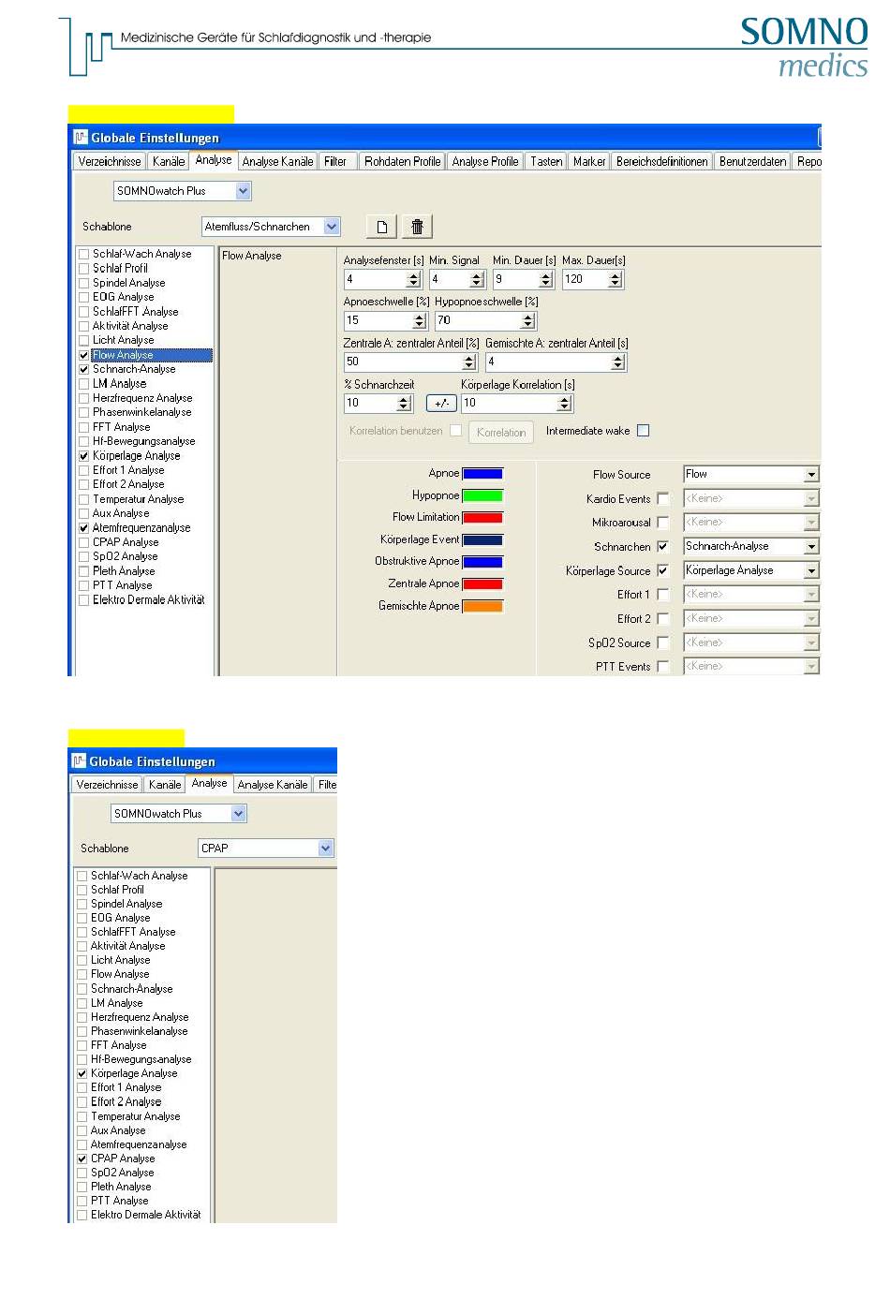Image resolution: width=890 pixels, height=1299 pixels.
Task: Open the Bereichsdefinitionen tab
Action: pos(662,162)
